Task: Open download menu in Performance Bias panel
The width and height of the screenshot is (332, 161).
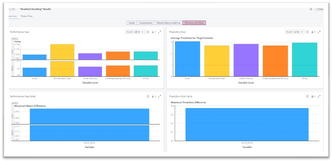Action: [154, 32]
